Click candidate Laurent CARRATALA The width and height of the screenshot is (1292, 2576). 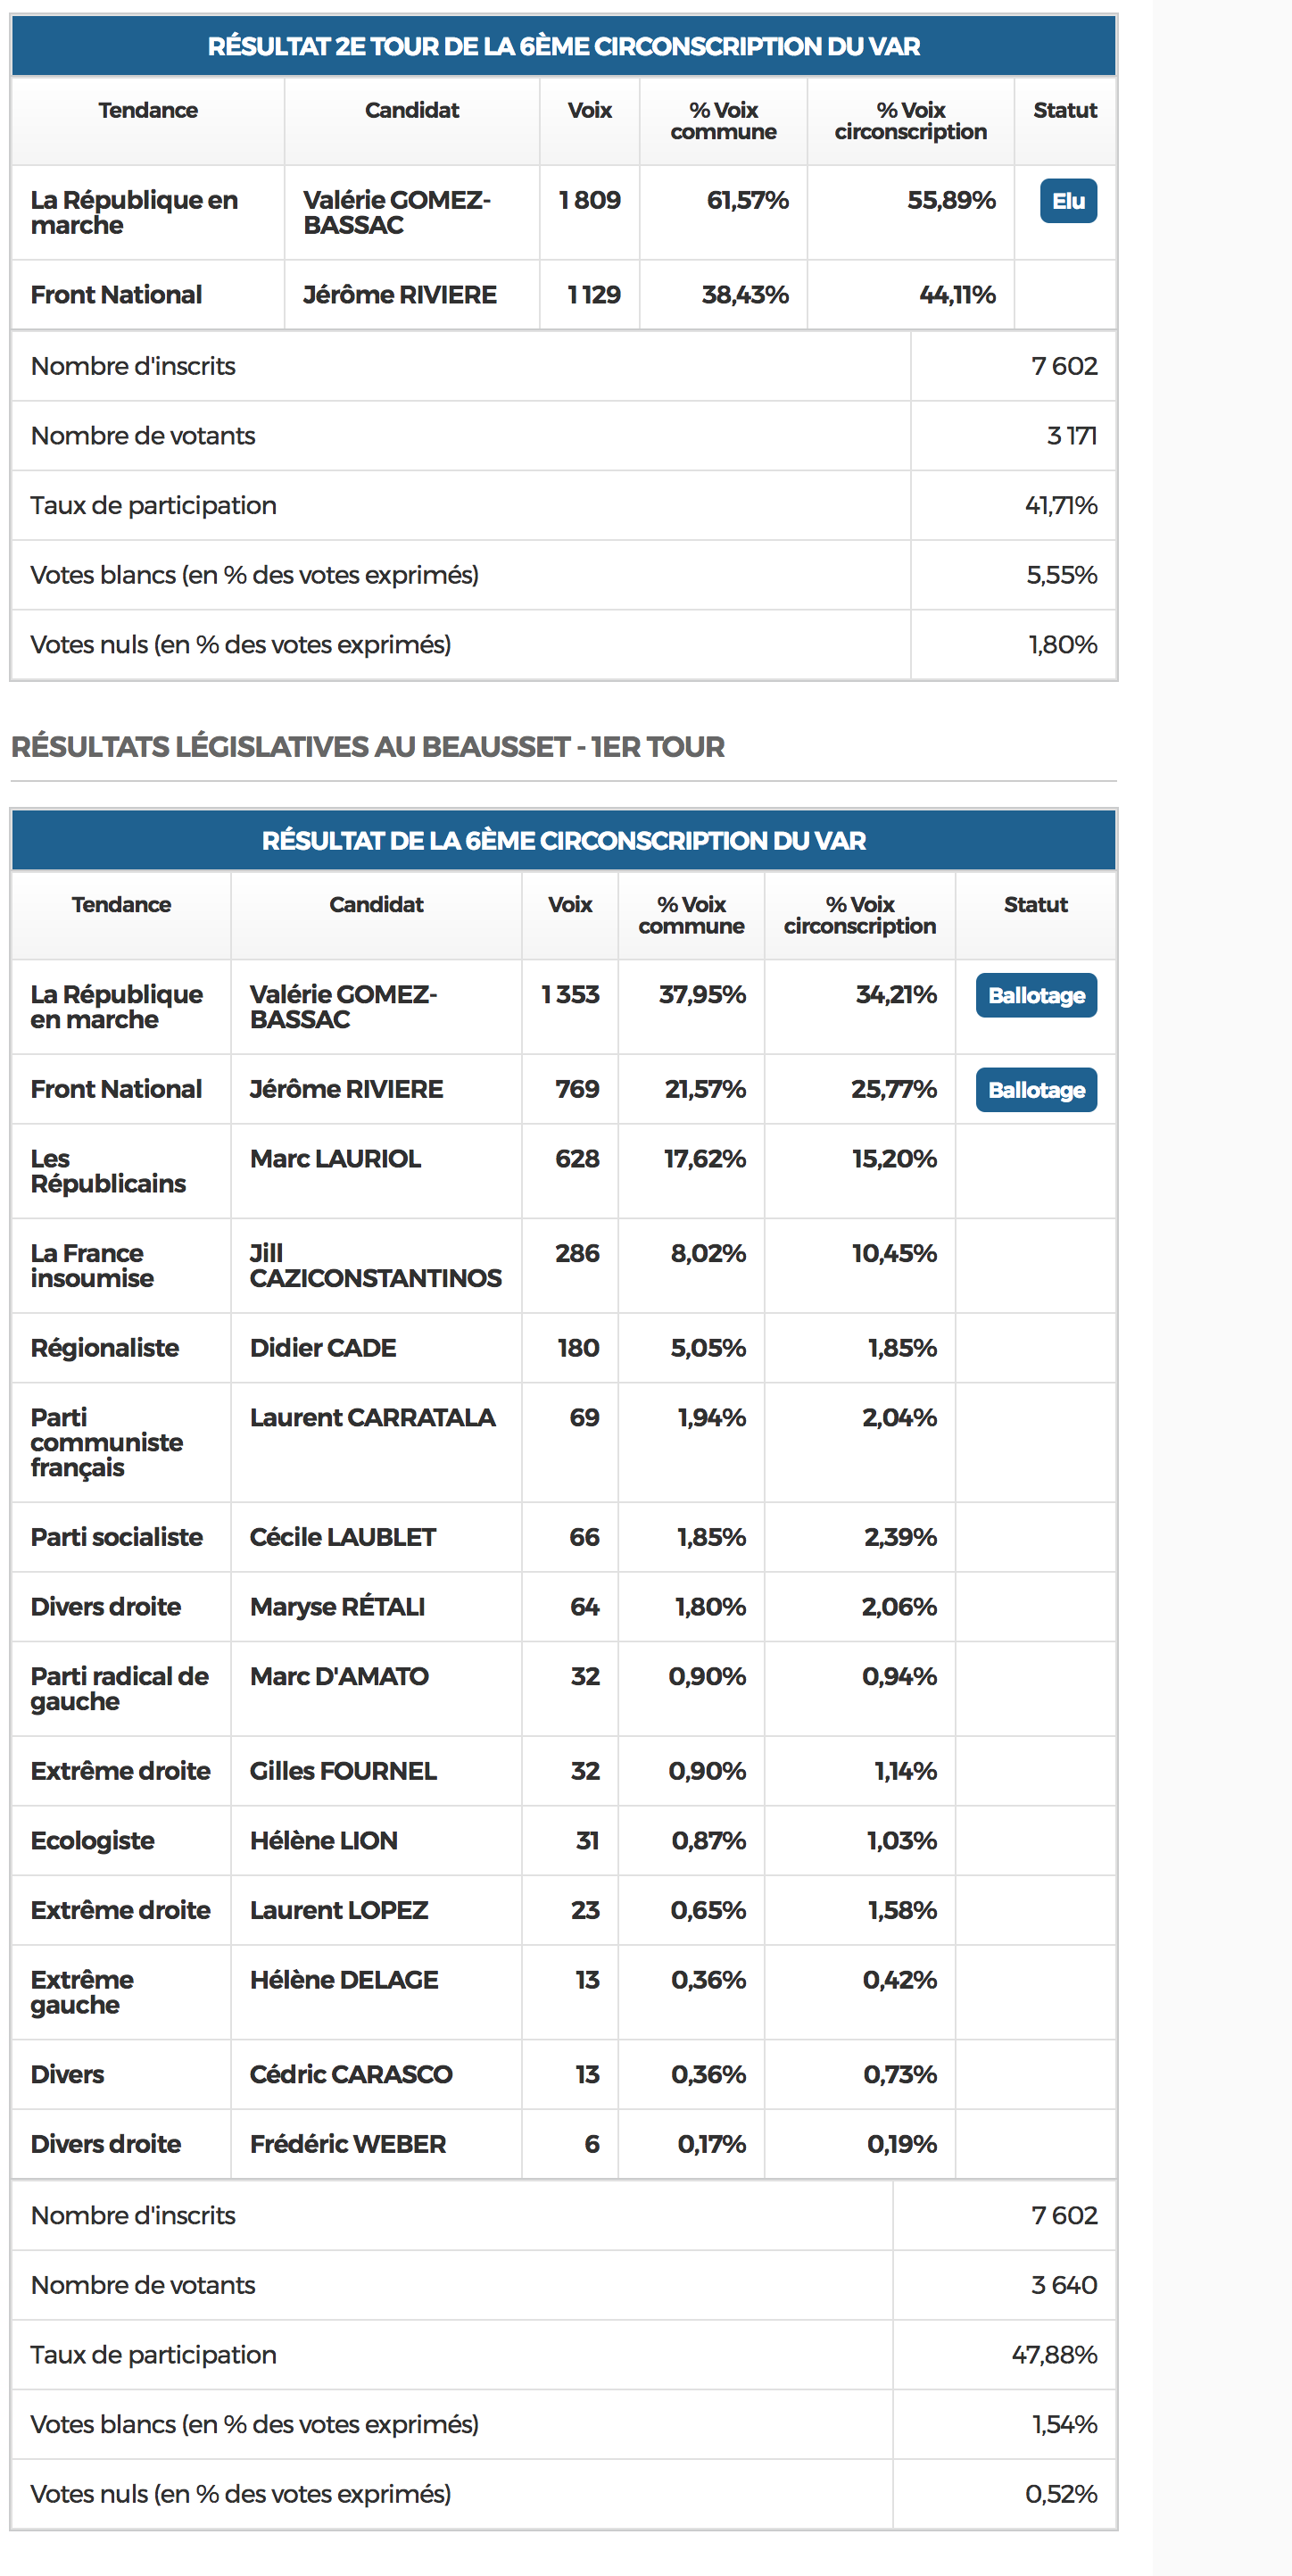(372, 1417)
